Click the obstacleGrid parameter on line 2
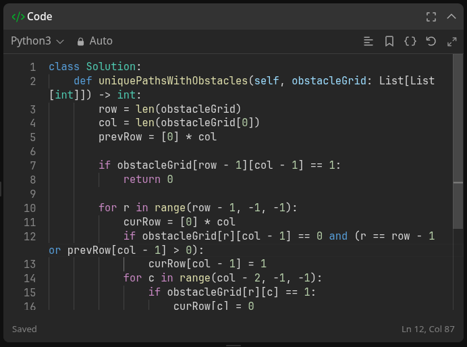Screen dimensions: 467x347 point(329,81)
